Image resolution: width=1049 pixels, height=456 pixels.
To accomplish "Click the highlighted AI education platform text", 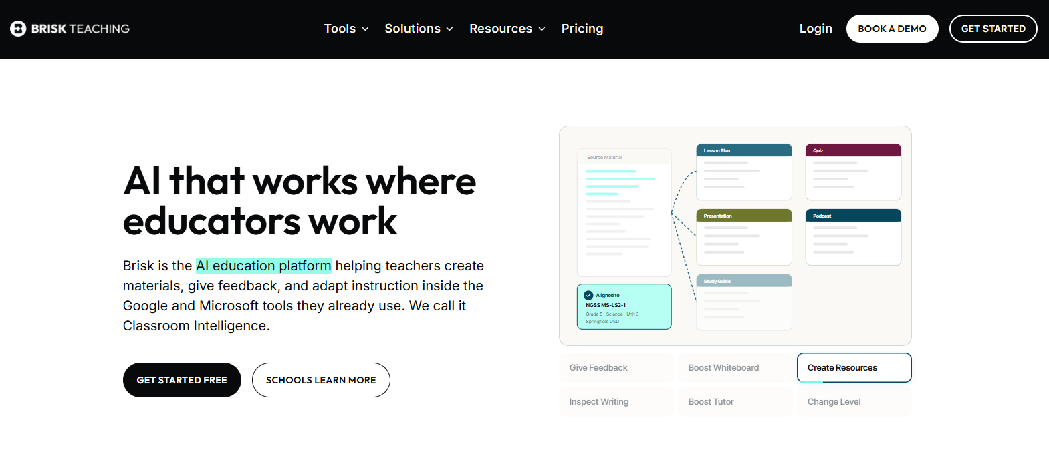I will (x=263, y=266).
